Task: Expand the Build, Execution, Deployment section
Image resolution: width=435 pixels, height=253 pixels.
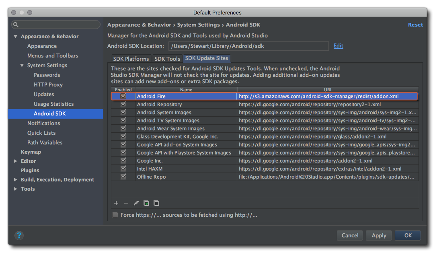Action: (x=16, y=180)
